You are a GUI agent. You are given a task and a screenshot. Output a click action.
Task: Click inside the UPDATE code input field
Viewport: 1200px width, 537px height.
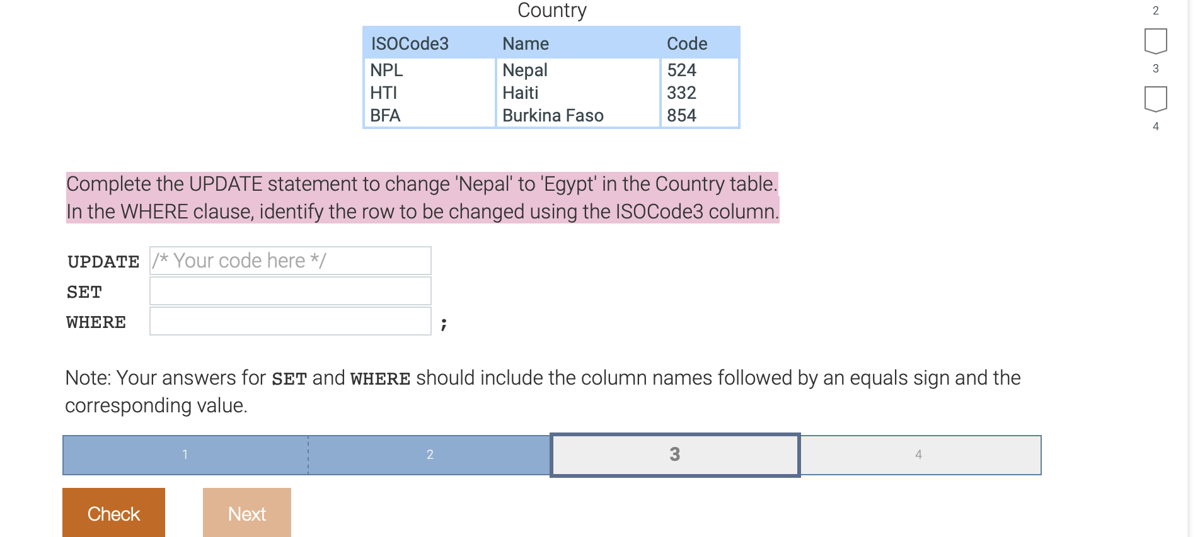290,260
